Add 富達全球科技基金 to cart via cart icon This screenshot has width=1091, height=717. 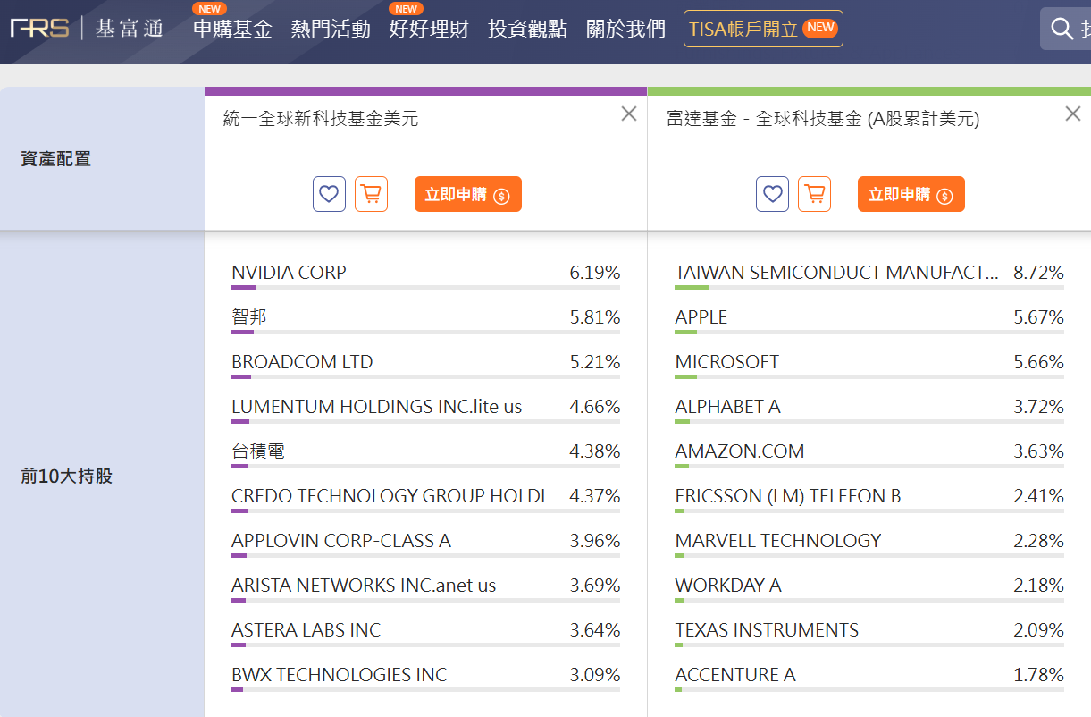click(814, 193)
